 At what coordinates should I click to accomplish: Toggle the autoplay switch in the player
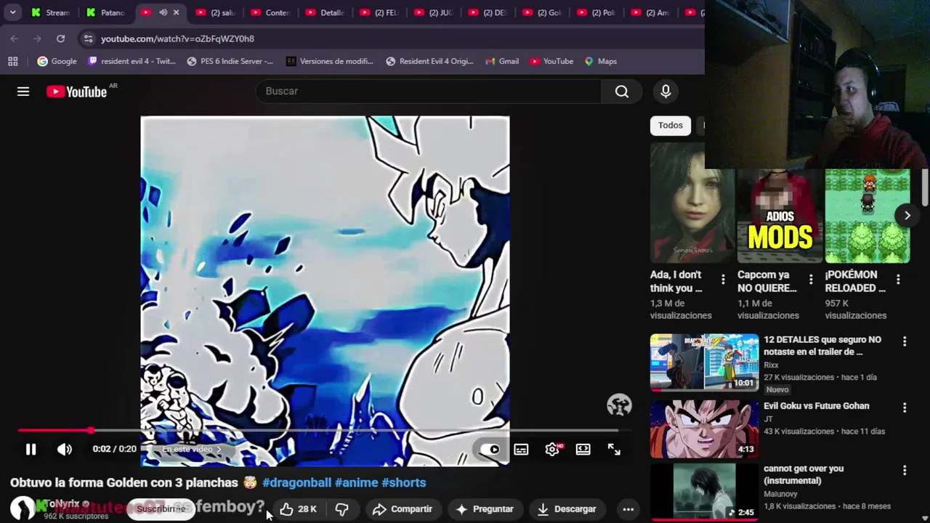(x=490, y=450)
